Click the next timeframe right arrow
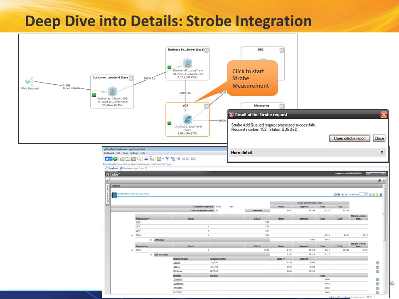This screenshot has height=299, width=399. (188, 159)
